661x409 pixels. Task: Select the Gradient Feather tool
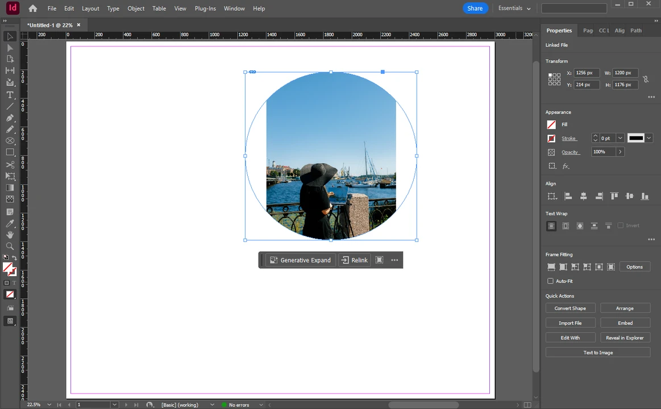tap(10, 199)
